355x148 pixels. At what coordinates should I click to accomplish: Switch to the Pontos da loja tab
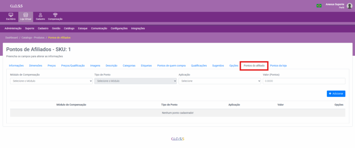[x=278, y=66]
